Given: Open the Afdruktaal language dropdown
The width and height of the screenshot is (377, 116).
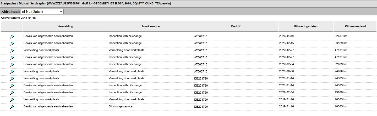Looking at the screenshot, I should (42, 12).
